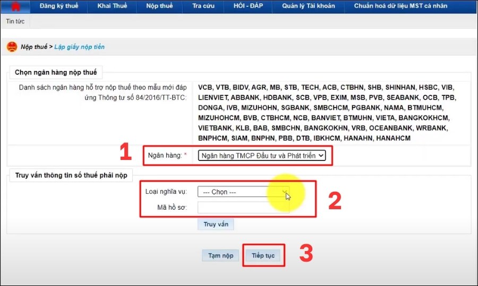Click the national emblem icon beside the breadcrumb
Viewport: 478px width, 286px height.
[x=12, y=47]
